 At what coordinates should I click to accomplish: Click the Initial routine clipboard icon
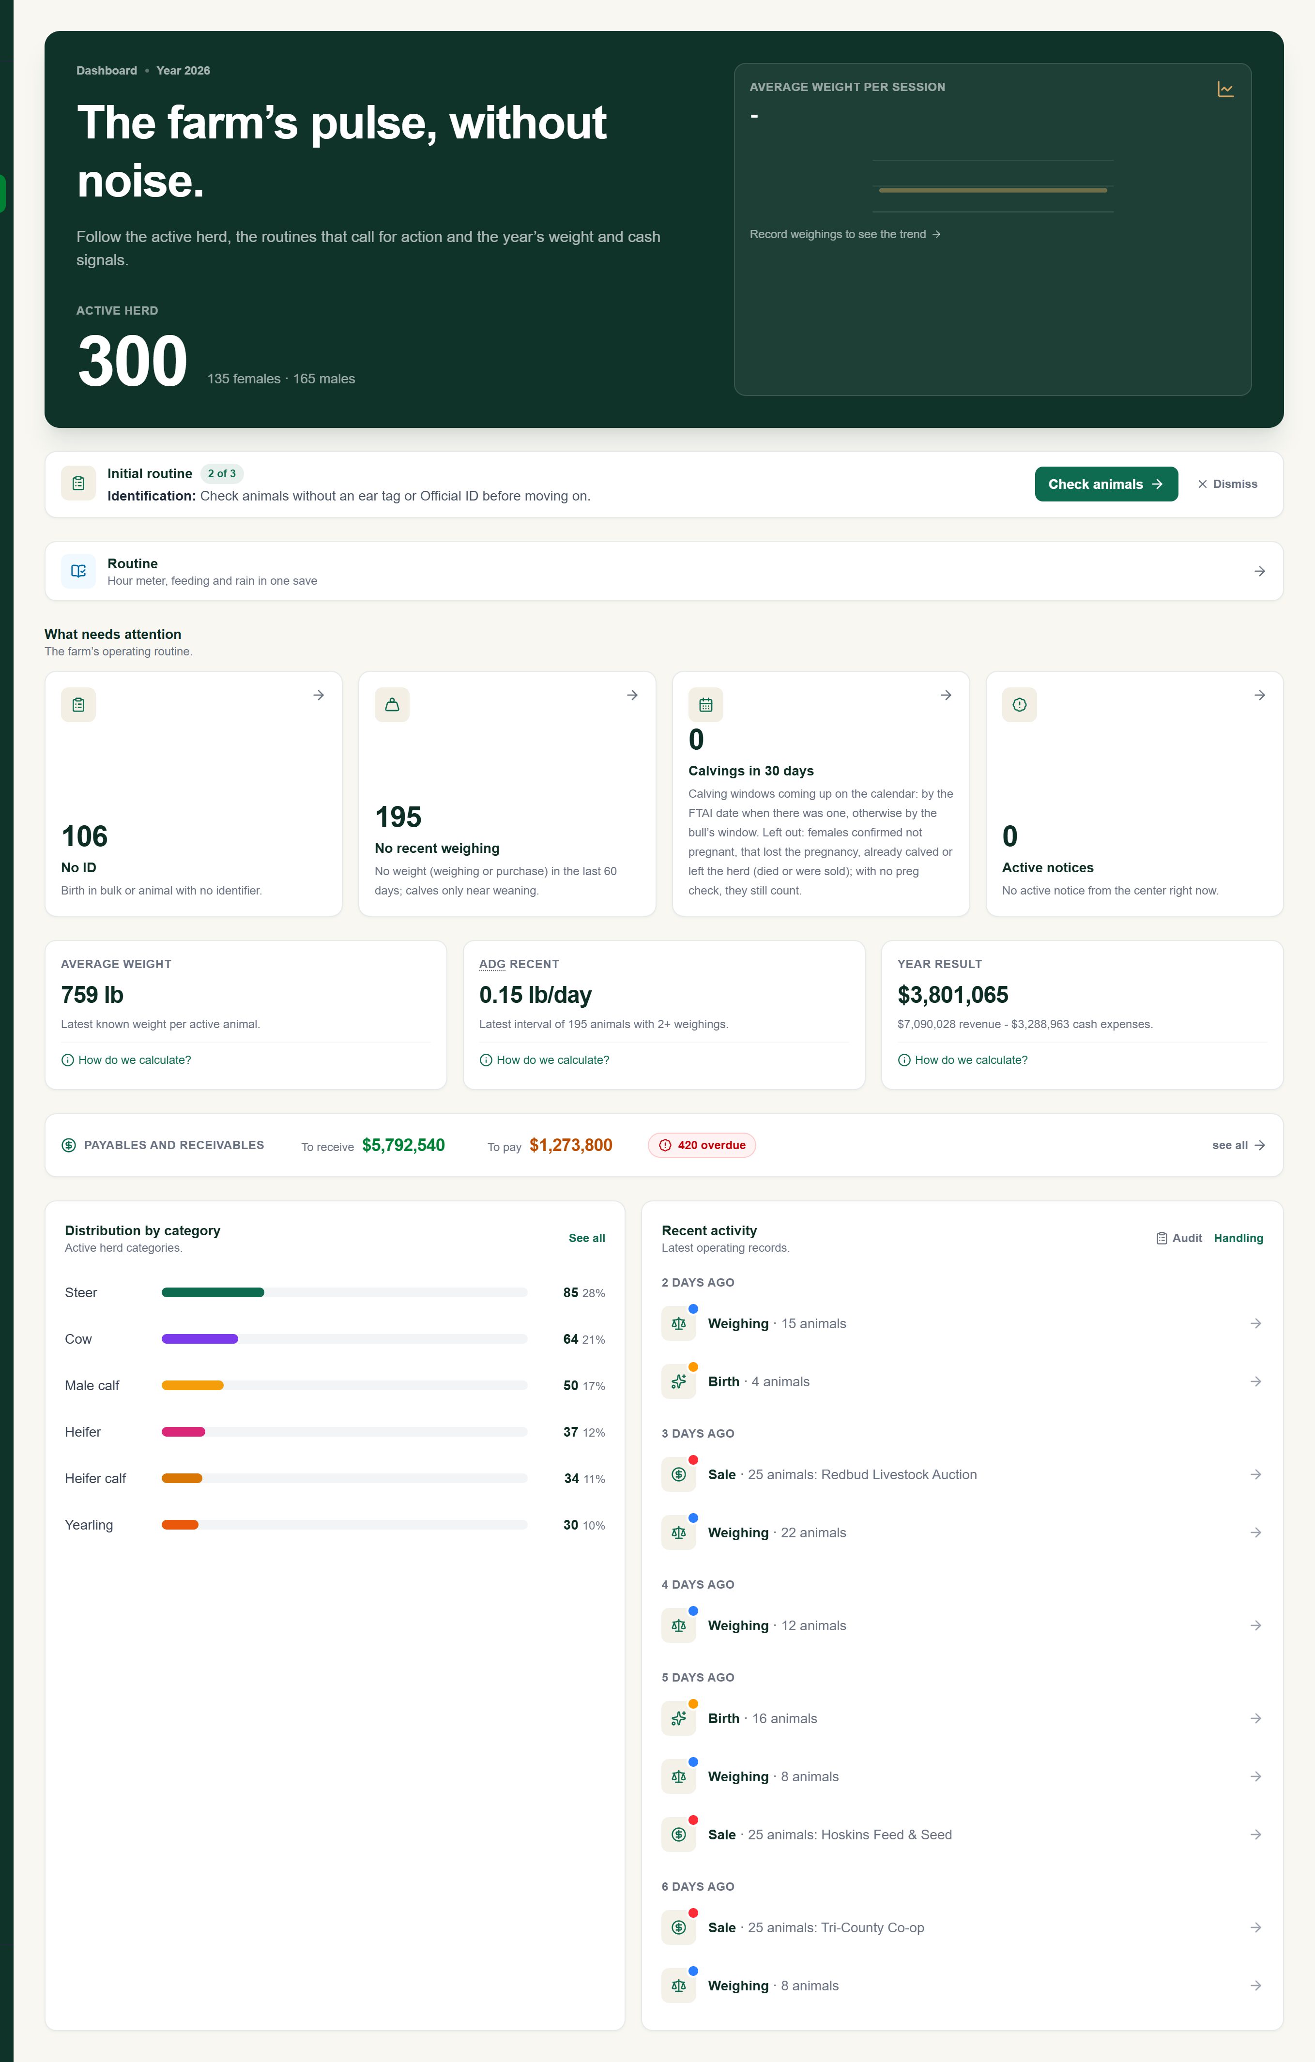tap(78, 483)
